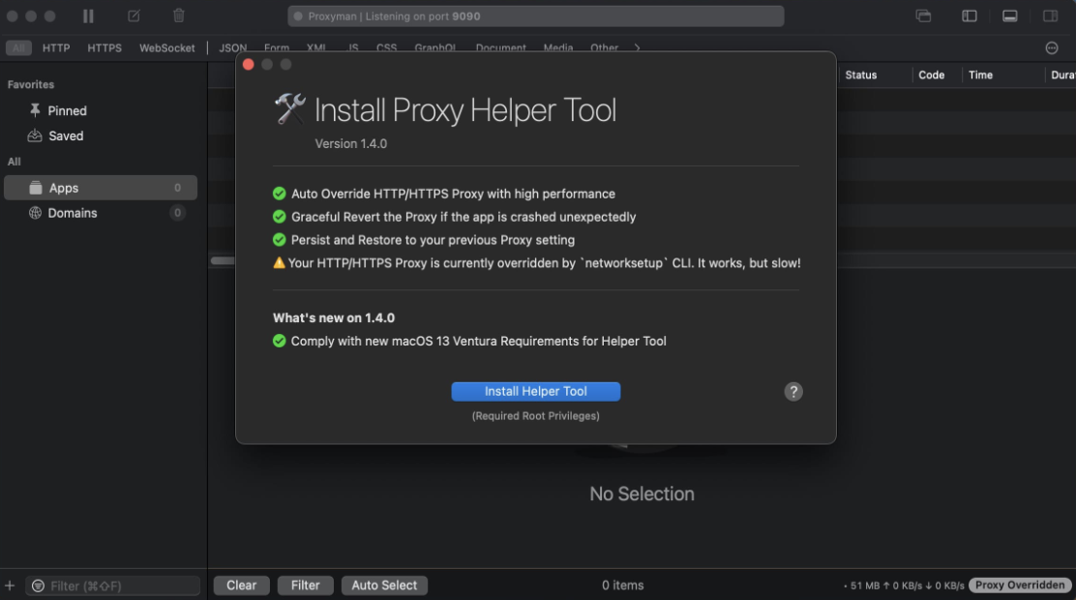Click the Pinned pin icon
1076x600 pixels.
pyautogui.click(x=35, y=110)
